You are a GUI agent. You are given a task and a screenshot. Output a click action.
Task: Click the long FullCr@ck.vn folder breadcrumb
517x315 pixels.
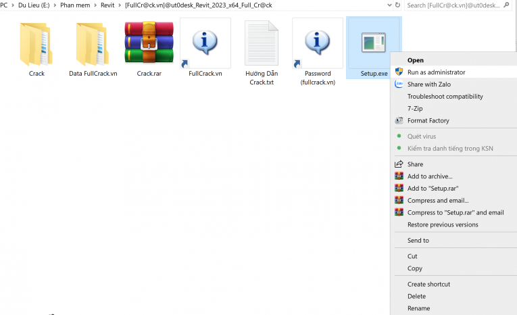199,5
